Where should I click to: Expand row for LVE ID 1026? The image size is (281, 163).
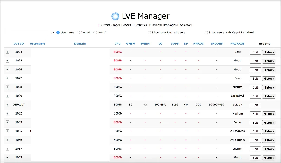(x=7, y=70)
